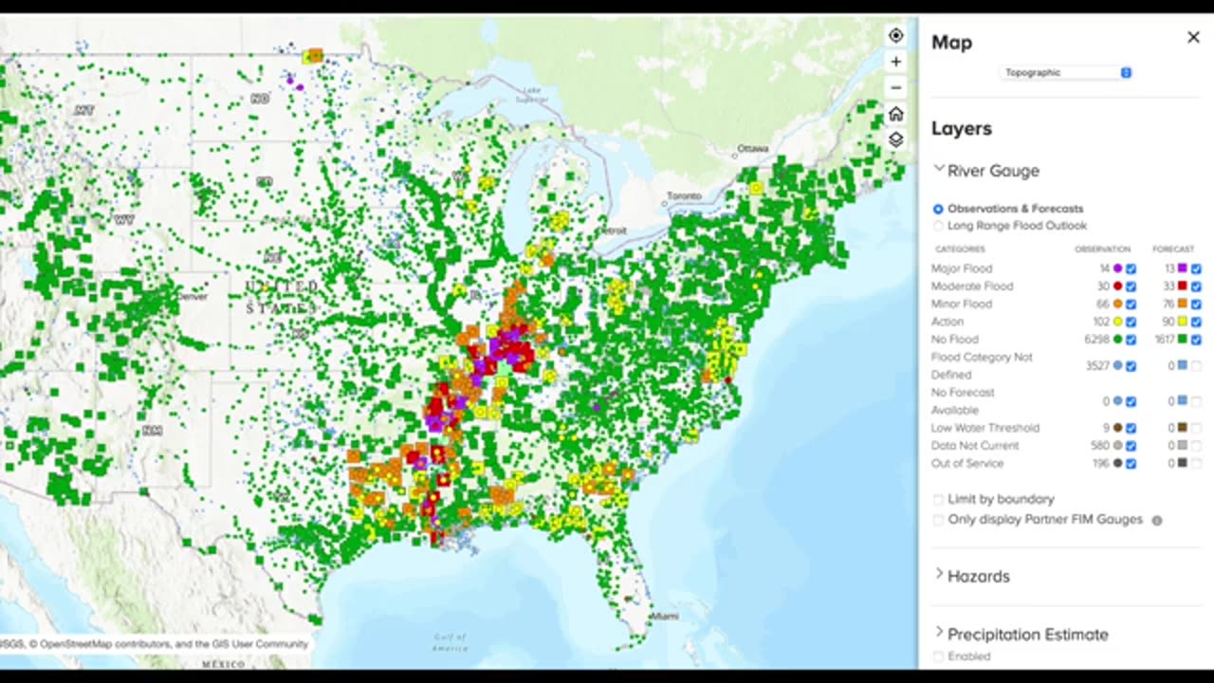
Task: Close the Map side panel
Action: (1193, 37)
